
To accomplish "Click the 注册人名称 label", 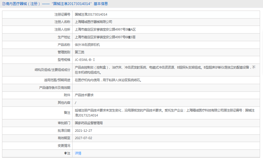I will click(x=62, y=22).
